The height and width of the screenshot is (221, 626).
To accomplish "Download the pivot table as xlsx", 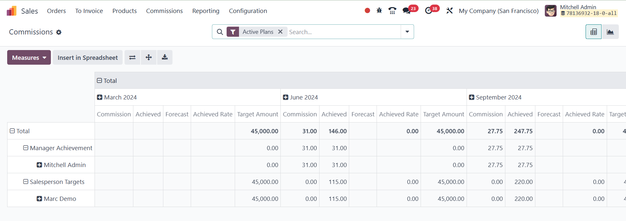I will [x=165, y=58].
